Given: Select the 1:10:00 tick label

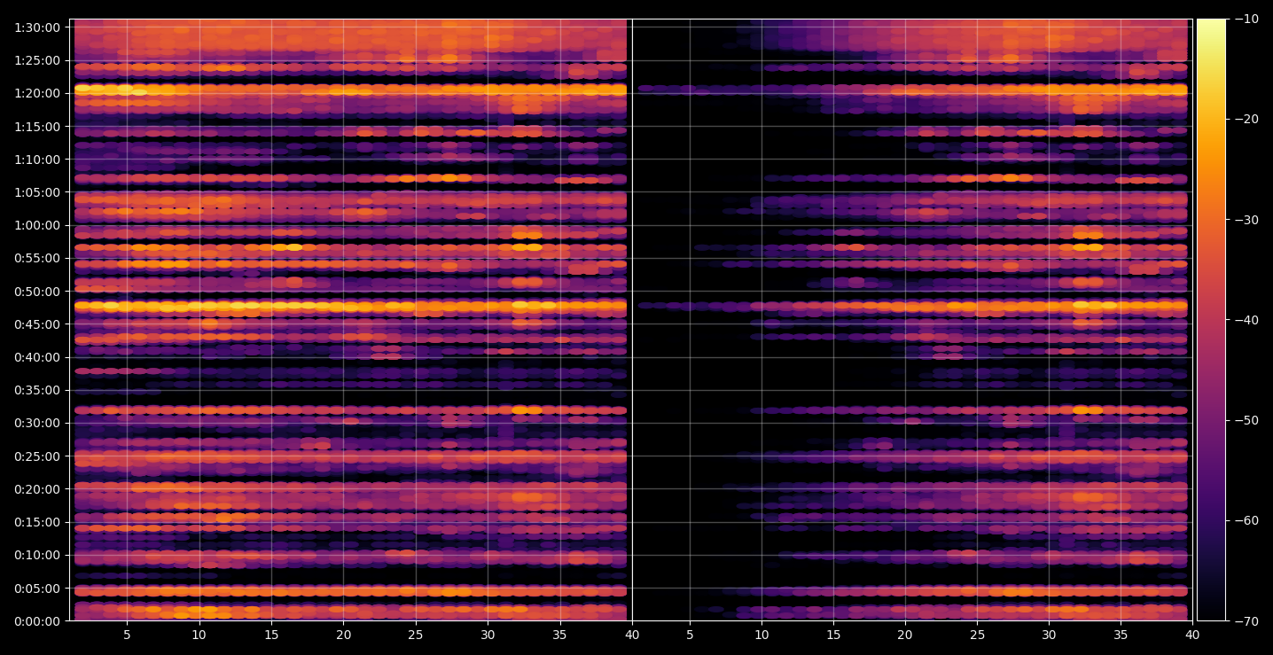Looking at the screenshot, I should [x=38, y=160].
